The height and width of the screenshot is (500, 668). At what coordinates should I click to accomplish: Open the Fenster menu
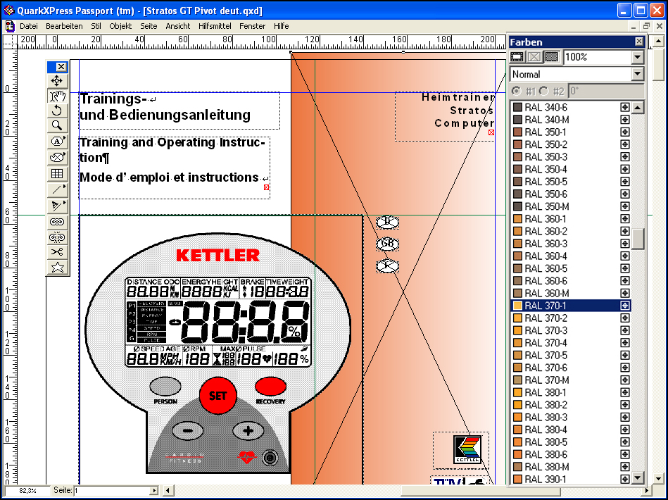[x=253, y=26]
